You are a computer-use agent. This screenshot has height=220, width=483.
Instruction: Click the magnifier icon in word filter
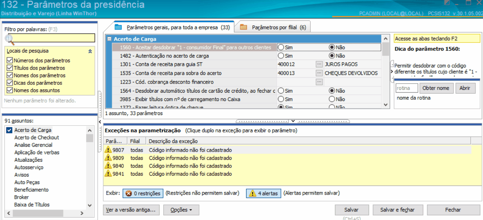[x=9, y=39]
